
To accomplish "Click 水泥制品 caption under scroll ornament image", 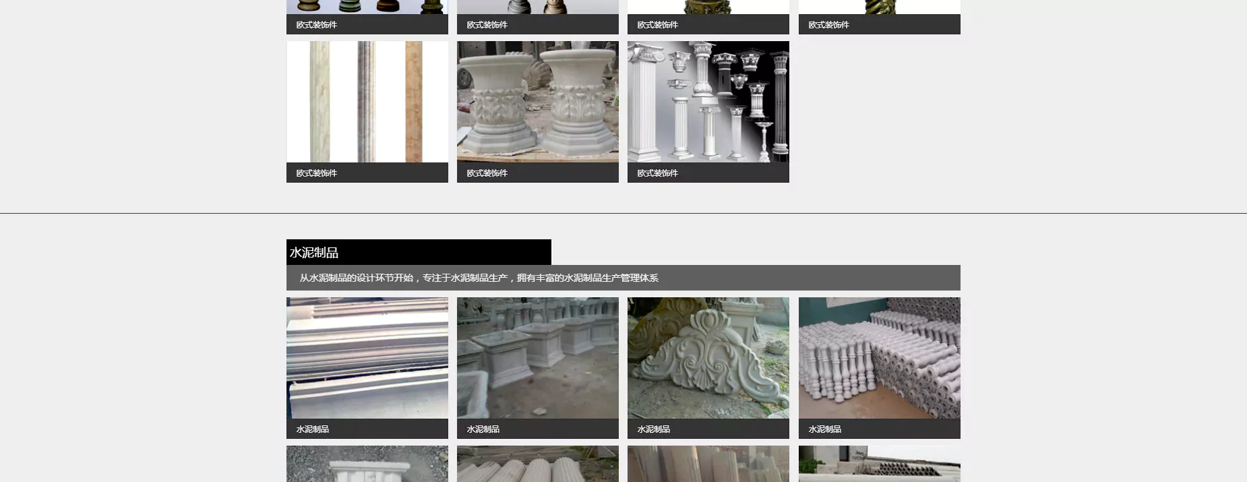I will (654, 429).
